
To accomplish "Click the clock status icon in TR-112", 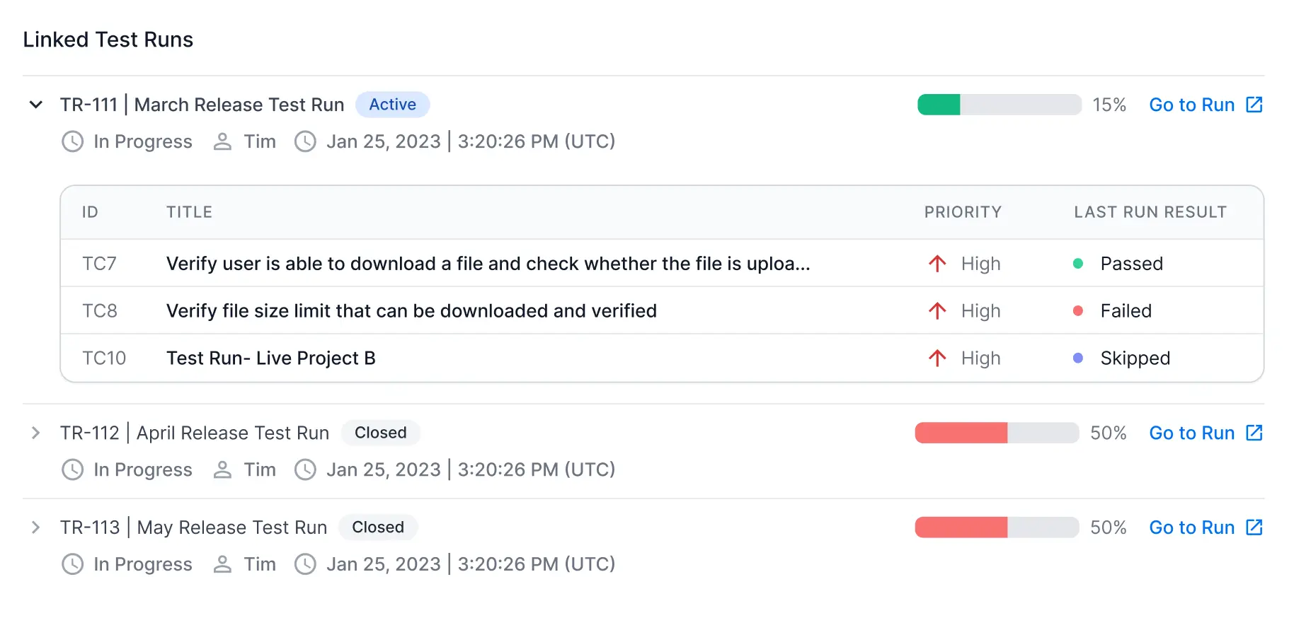I will click(72, 469).
